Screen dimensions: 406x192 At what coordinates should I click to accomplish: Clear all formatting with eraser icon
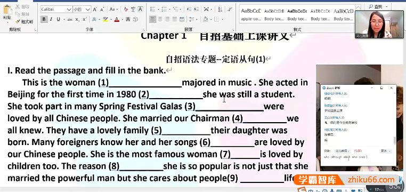point(126,10)
